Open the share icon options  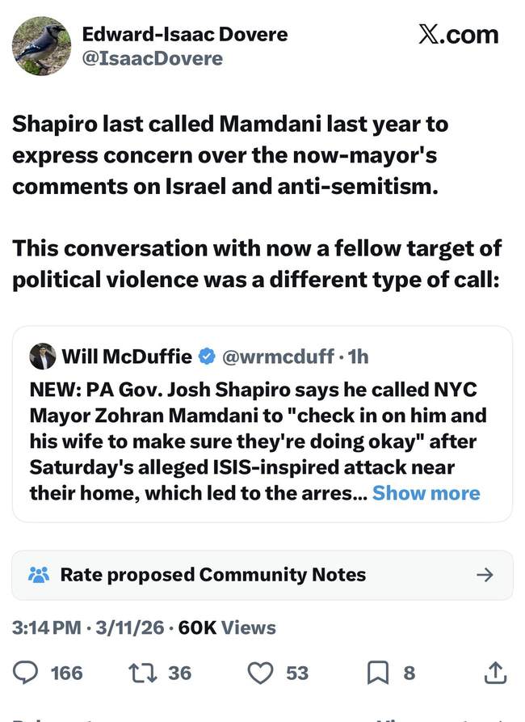tap(494, 672)
